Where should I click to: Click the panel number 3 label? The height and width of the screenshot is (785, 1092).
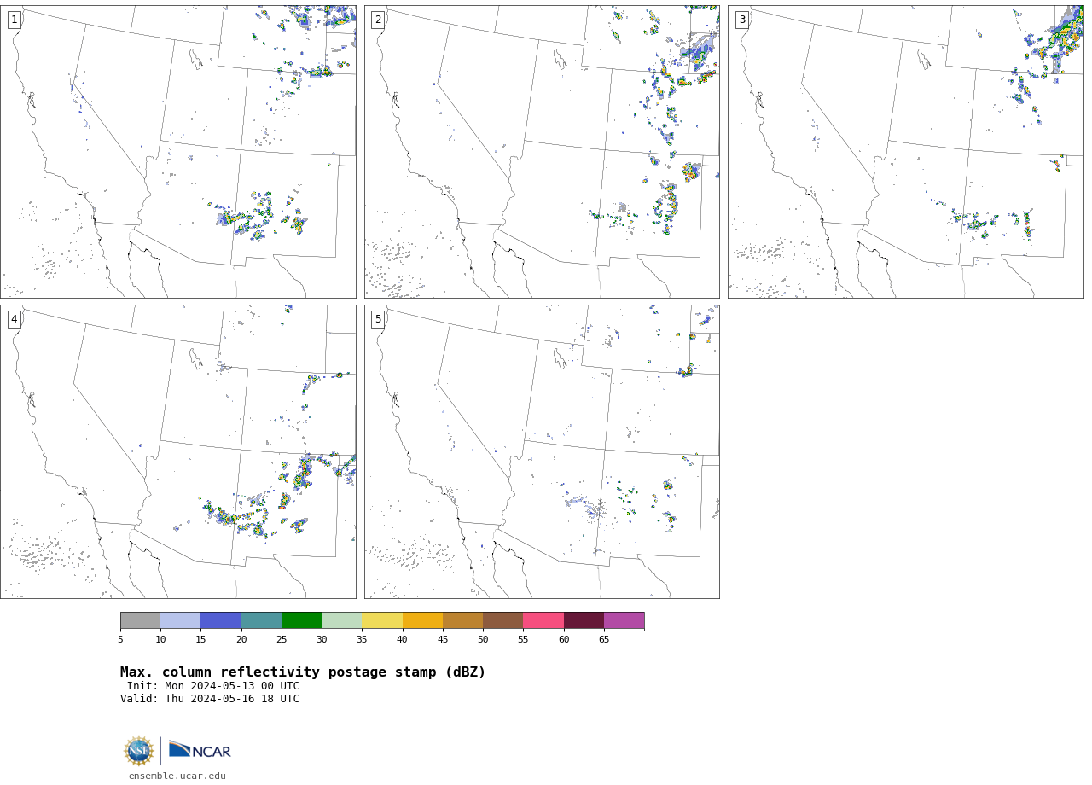coord(742,20)
